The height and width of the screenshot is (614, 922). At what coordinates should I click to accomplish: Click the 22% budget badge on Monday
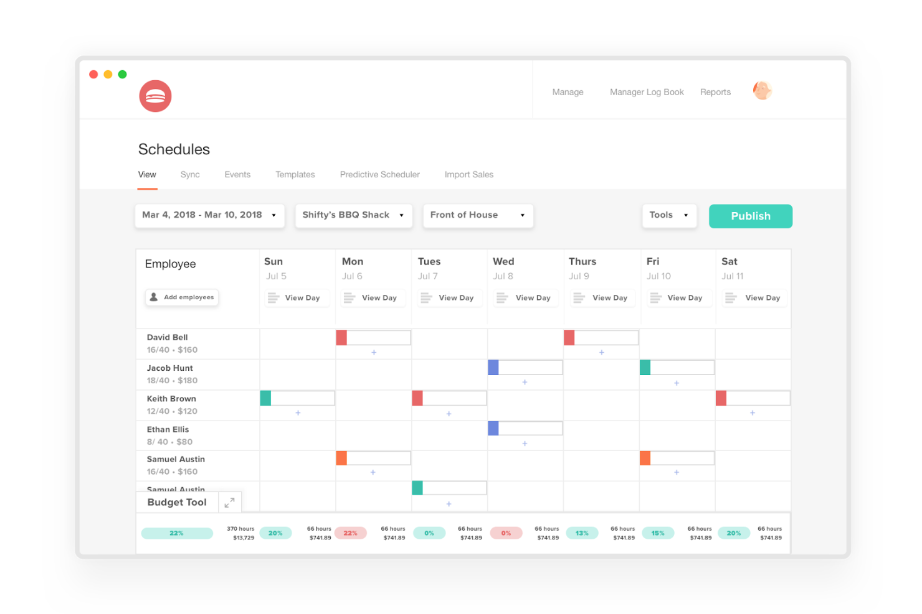point(351,533)
